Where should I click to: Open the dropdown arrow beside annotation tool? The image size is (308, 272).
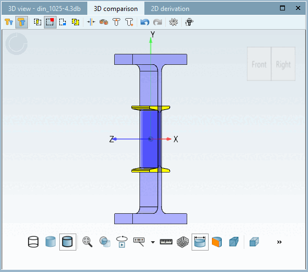click(x=153, y=242)
